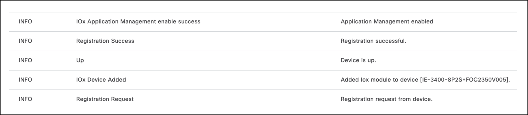This screenshot has width=528, height=115.
Task: Click INFO severity for Application Management row
Action: pos(25,22)
